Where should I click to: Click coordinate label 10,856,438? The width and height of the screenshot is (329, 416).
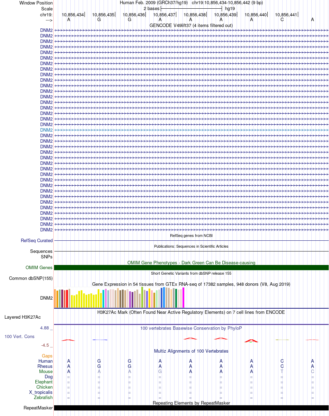pos(195,15)
